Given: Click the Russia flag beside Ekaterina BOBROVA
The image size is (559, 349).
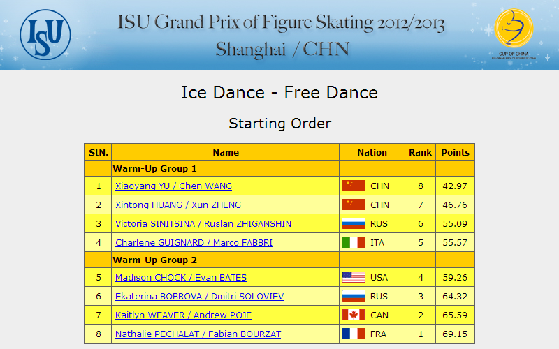Looking at the screenshot, I should click(354, 296).
